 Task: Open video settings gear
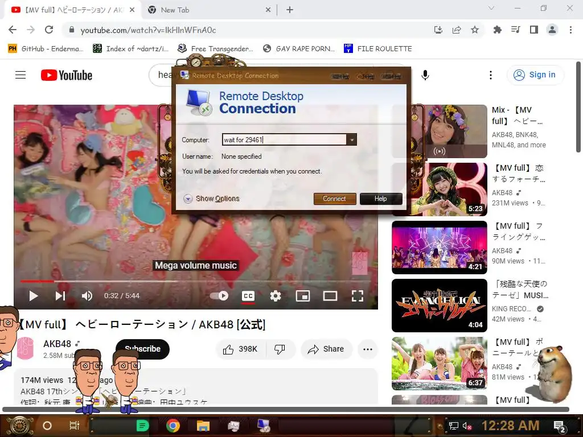pyautogui.click(x=276, y=296)
